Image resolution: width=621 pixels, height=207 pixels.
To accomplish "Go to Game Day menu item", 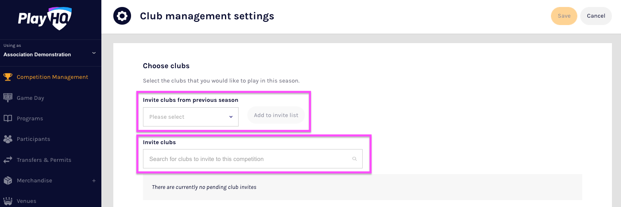I will coord(30,98).
